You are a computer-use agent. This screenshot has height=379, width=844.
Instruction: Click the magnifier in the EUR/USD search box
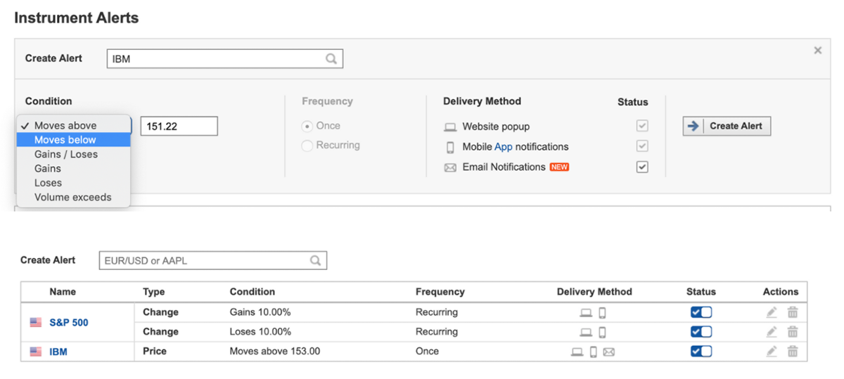pyautogui.click(x=316, y=261)
